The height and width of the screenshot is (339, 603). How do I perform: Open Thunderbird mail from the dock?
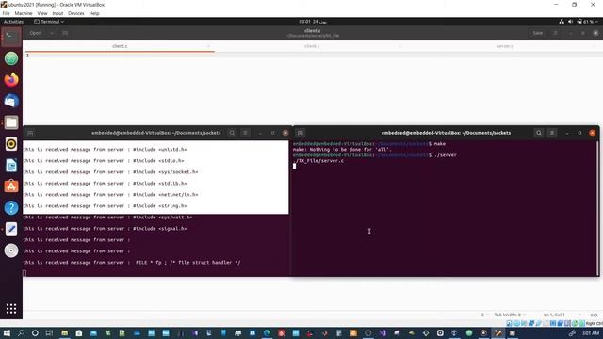pos(11,101)
